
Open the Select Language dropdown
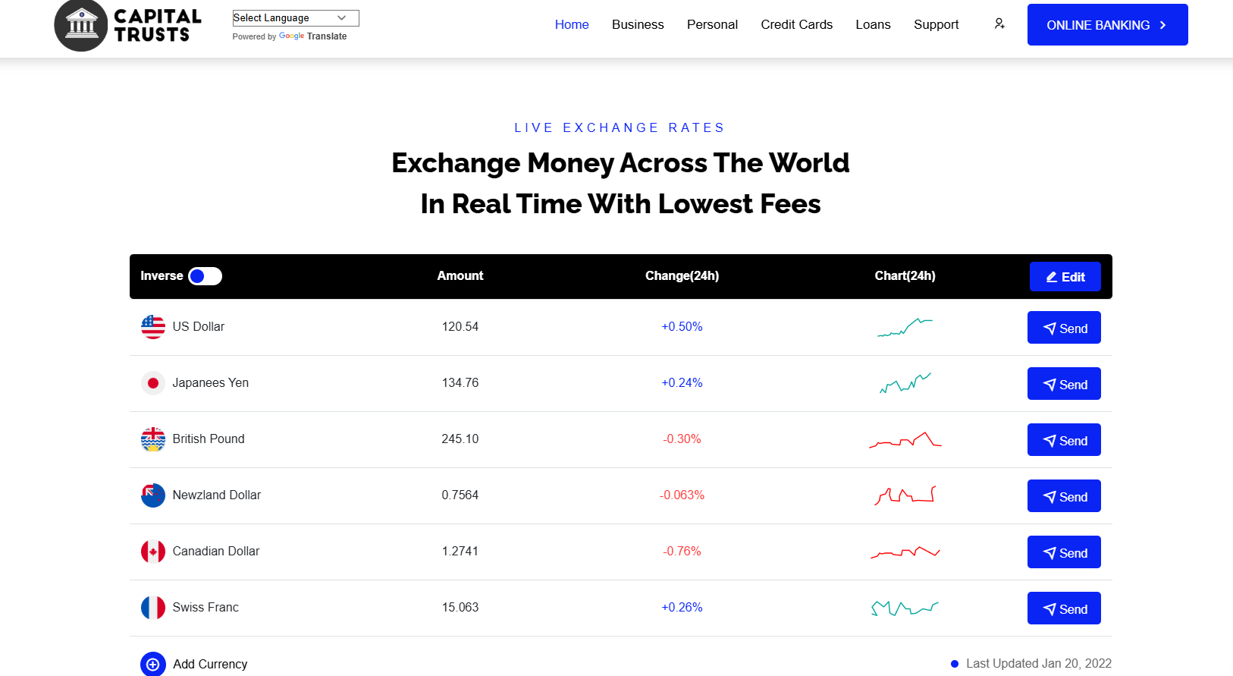pyautogui.click(x=295, y=18)
